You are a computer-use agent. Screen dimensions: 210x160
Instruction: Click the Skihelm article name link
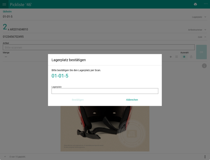[7, 11]
